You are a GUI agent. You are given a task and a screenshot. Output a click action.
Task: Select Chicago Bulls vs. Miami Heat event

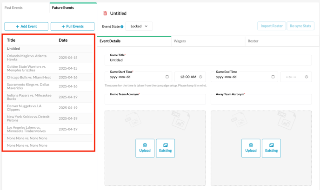(48, 77)
